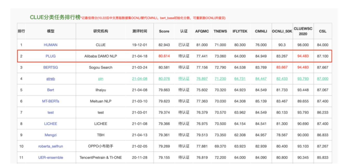Click the CSL column header
343x167 pixels.
point(323,31)
